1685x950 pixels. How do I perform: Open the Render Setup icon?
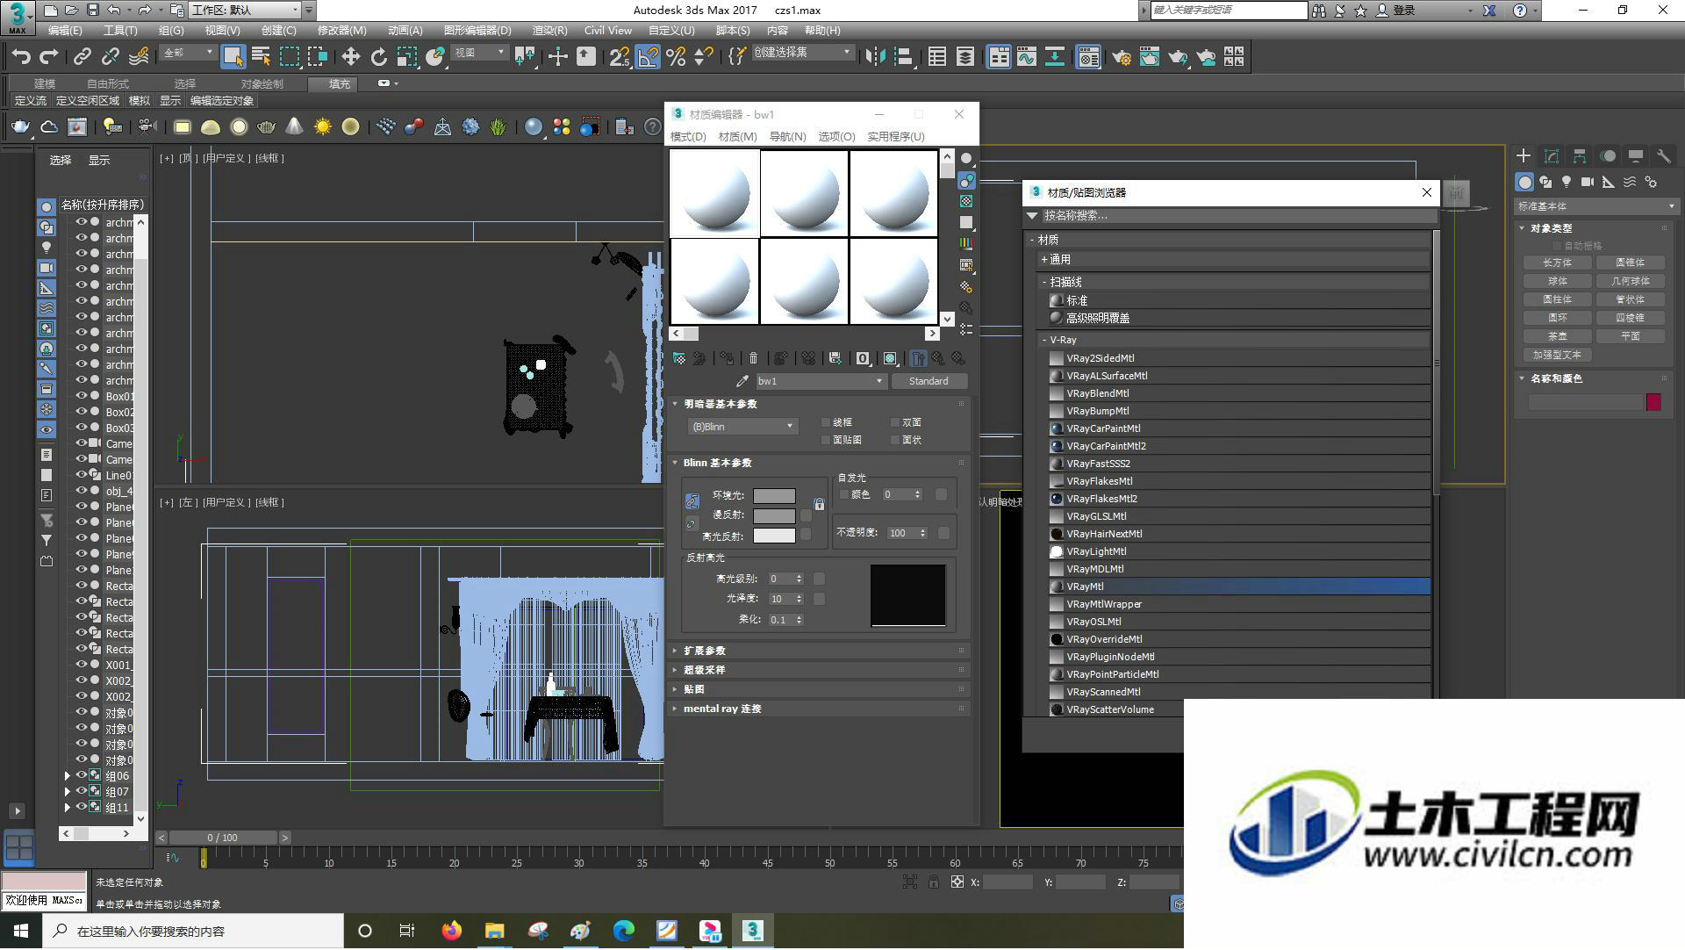(1122, 57)
